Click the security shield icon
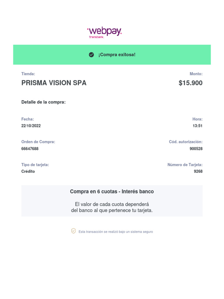Viewport: 224px width, 299px height. click(x=73, y=231)
